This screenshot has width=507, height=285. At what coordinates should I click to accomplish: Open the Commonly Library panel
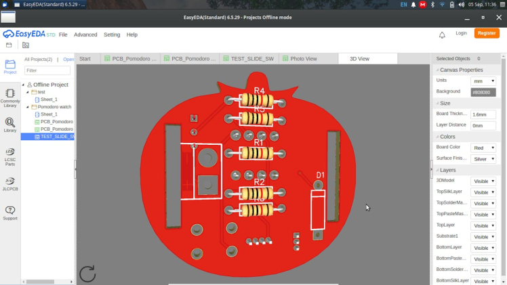coord(10,97)
